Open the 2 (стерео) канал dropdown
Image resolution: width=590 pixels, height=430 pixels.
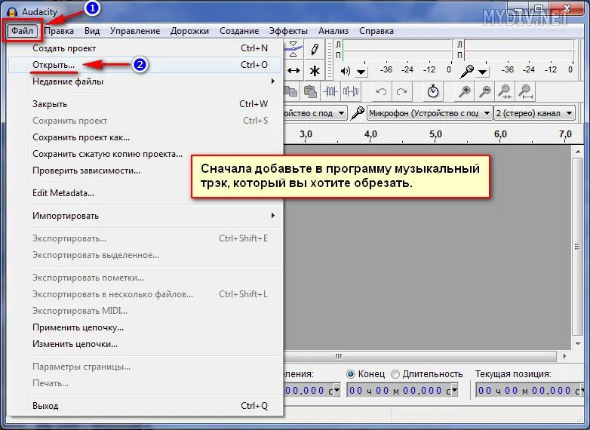click(x=534, y=113)
